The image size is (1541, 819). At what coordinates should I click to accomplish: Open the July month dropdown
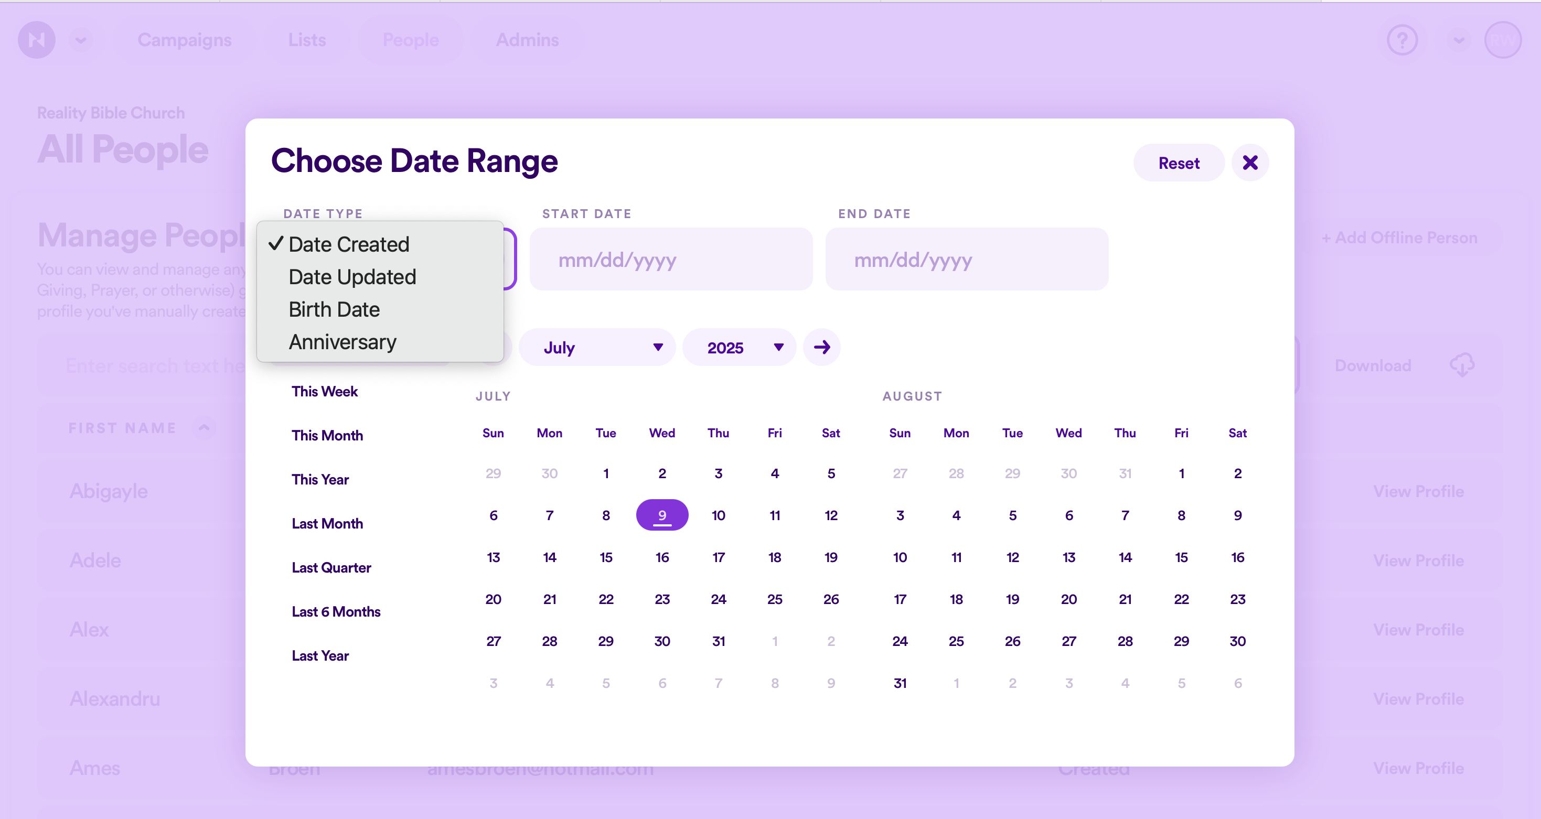(597, 347)
